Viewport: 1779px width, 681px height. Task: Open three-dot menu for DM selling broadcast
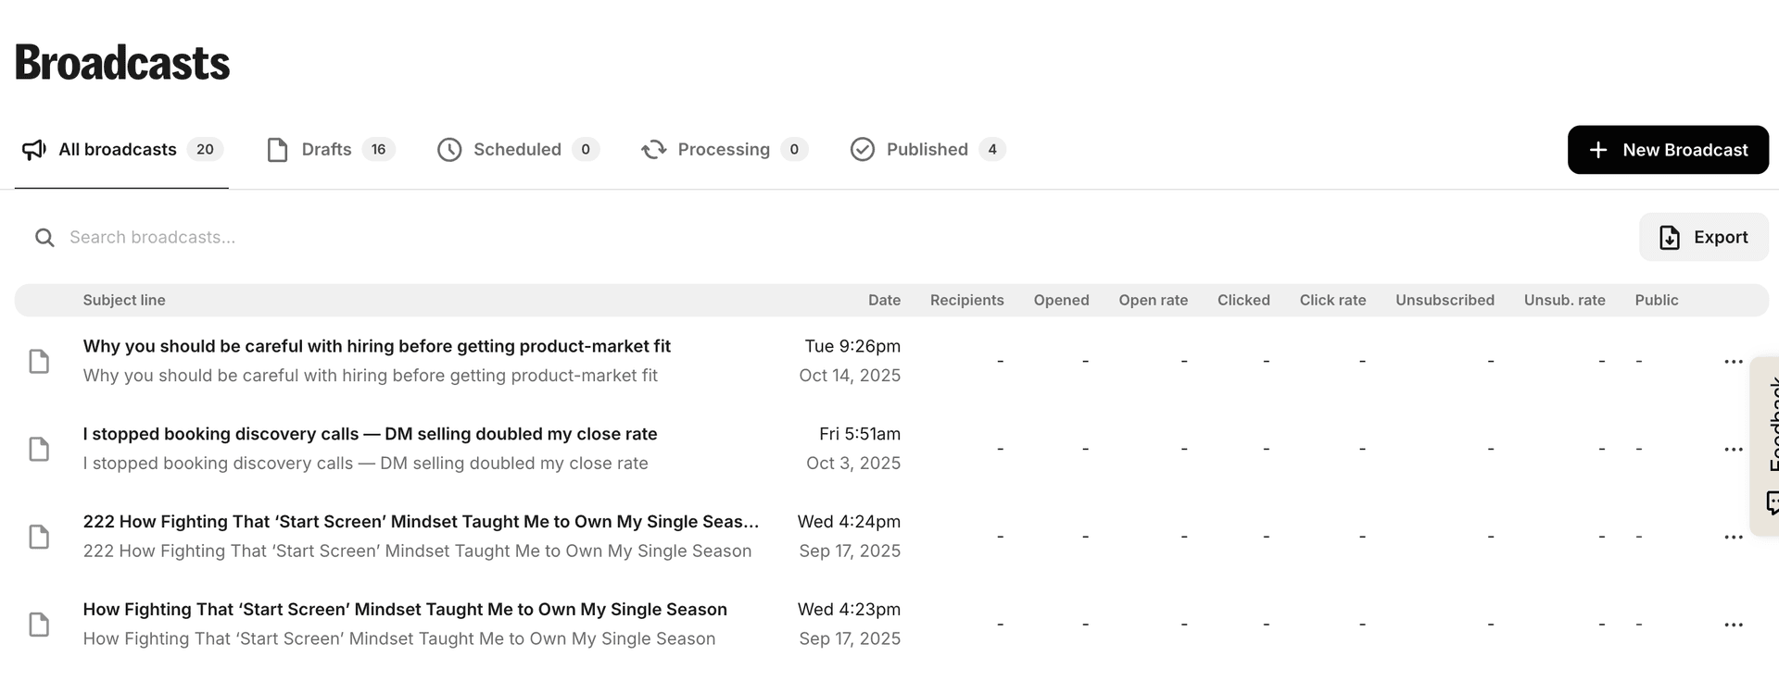tap(1733, 449)
